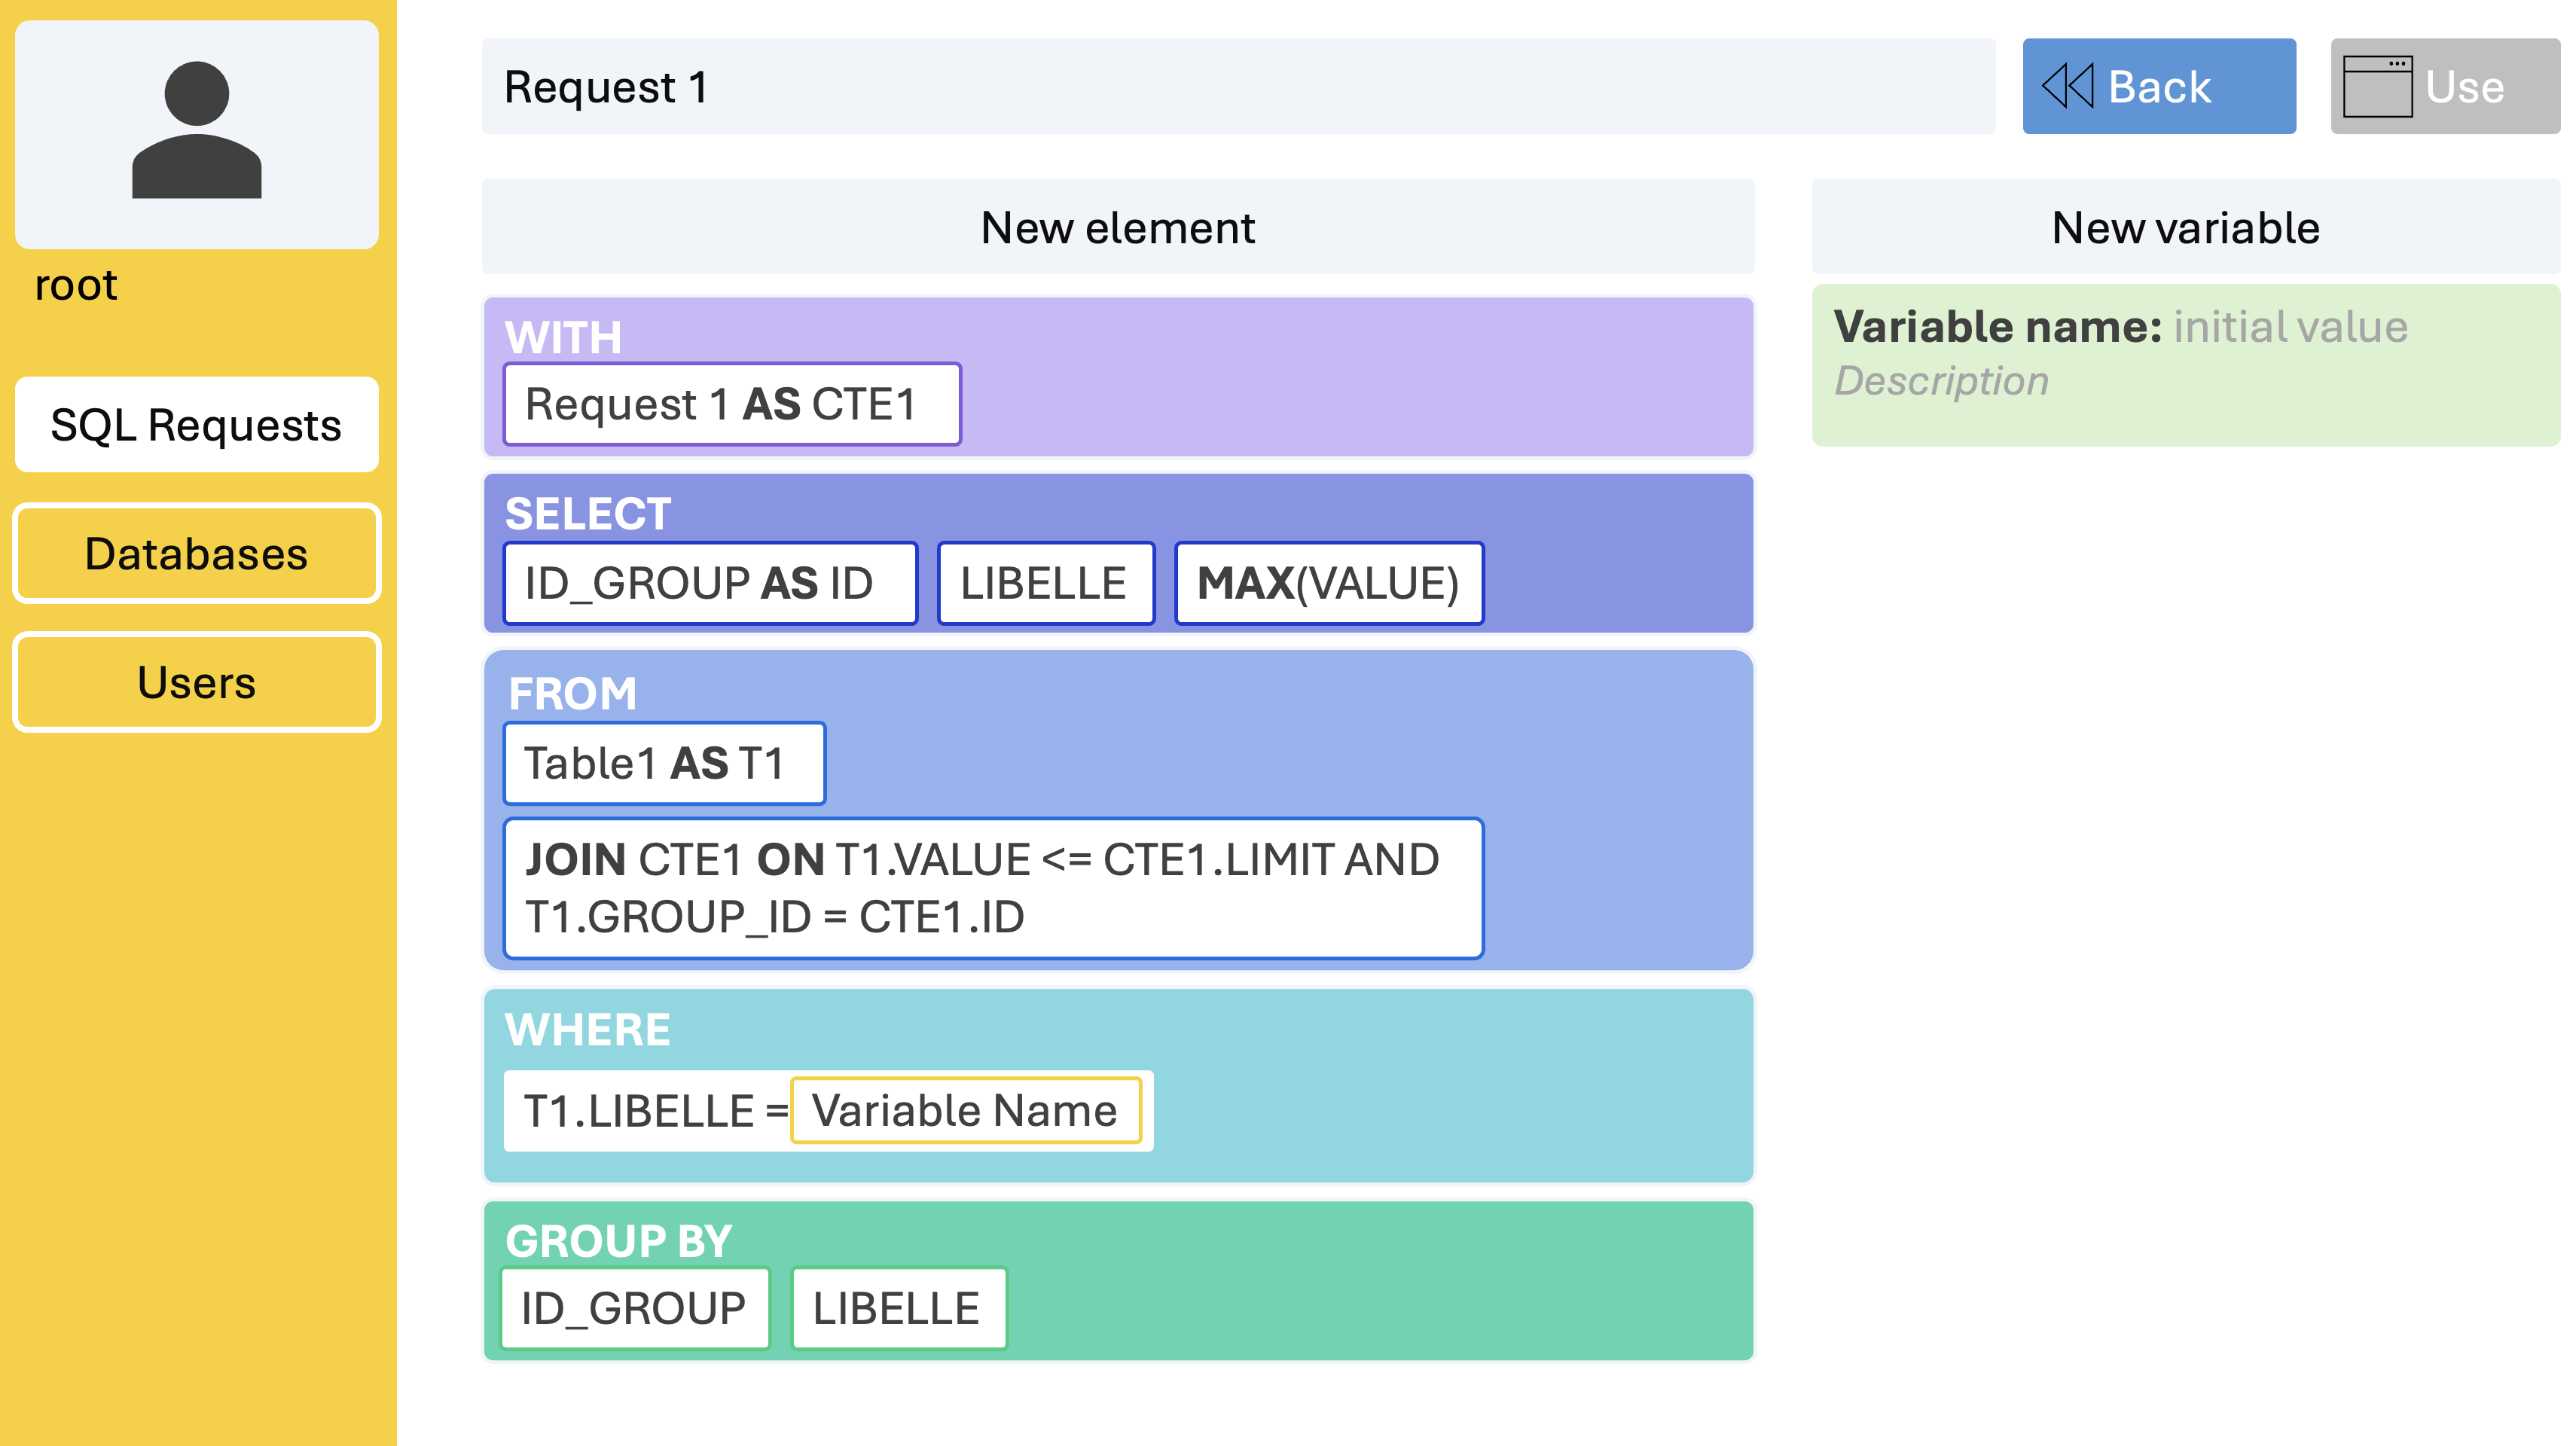Viewport: 2576px width, 1446px height.
Task: Select LIBELLE in the GROUP BY block
Action: (x=898, y=1309)
